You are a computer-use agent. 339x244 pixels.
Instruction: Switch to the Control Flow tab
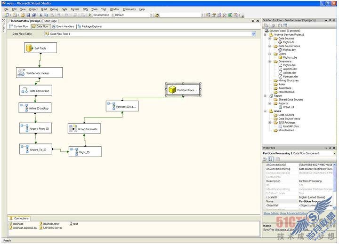[19, 26]
